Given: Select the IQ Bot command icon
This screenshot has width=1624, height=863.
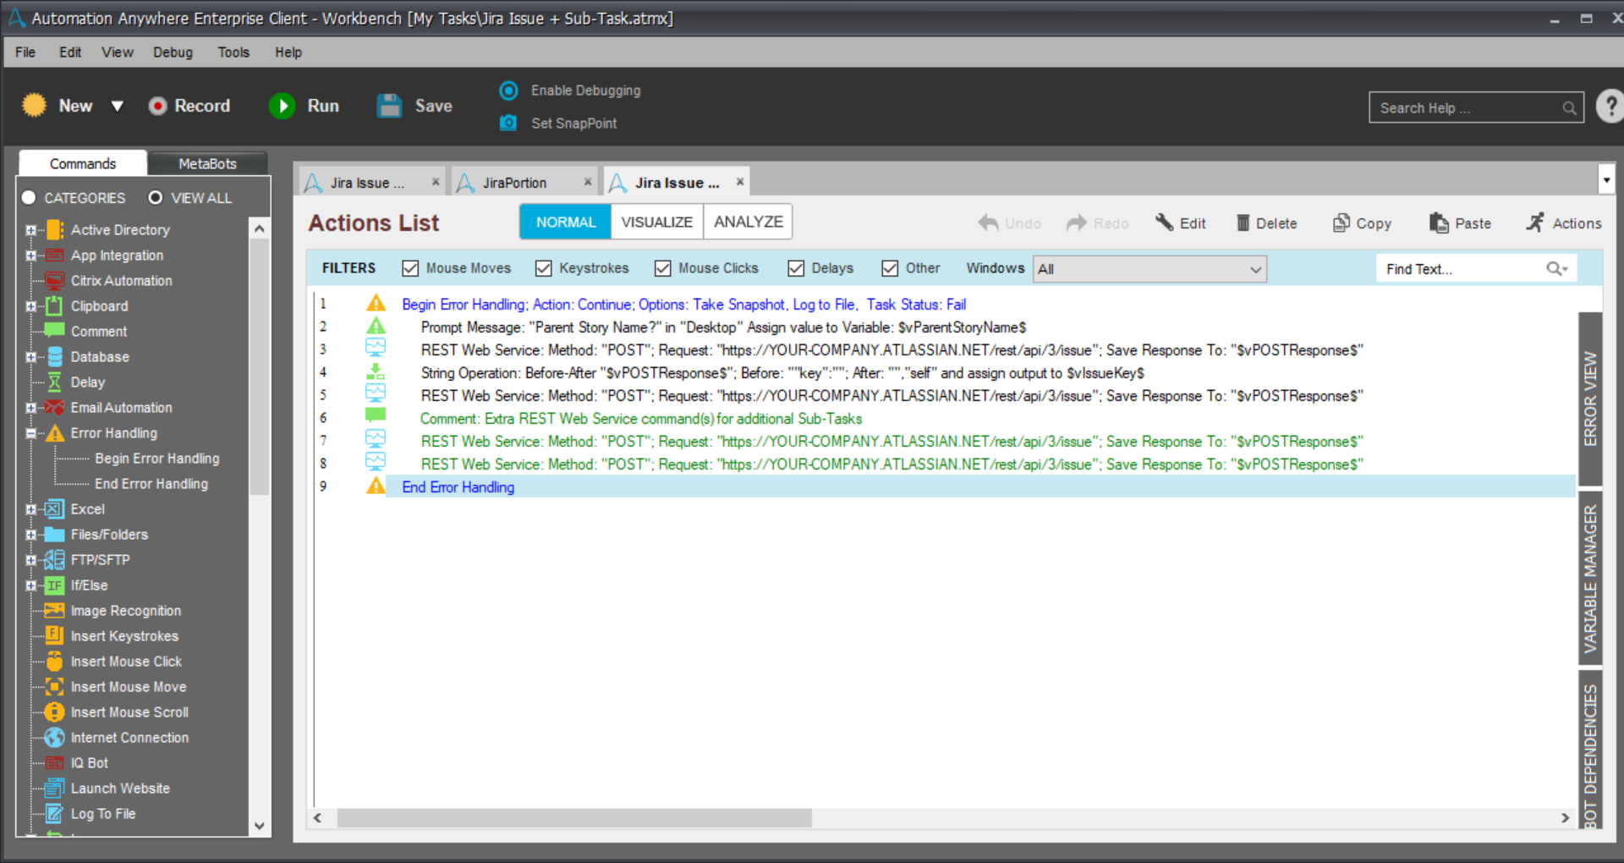Looking at the screenshot, I should [54, 762].
